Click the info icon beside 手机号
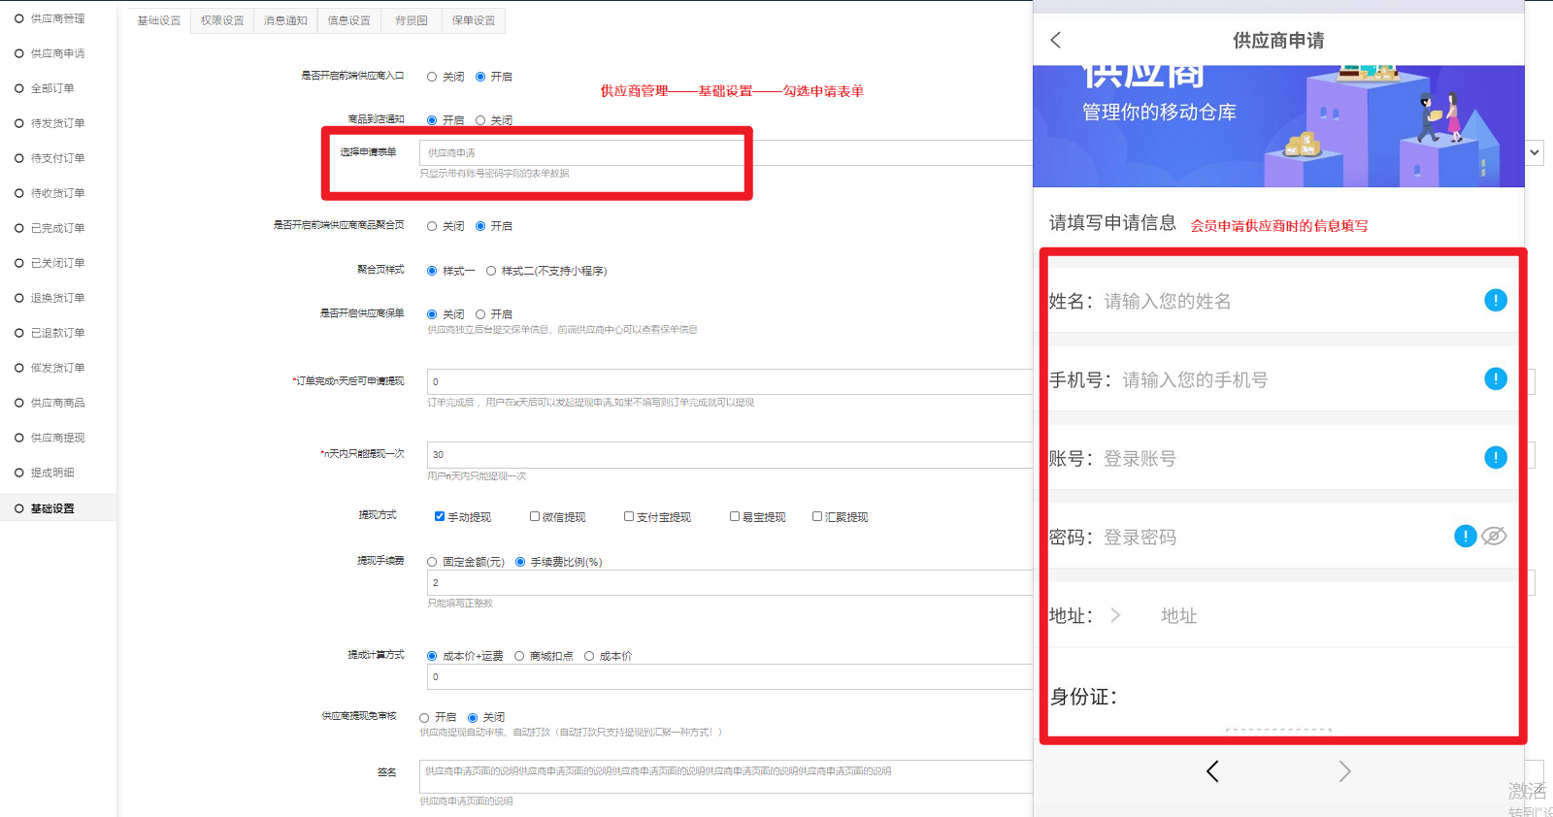The width and height of the screenshot is (1553, 817). 1496,378
